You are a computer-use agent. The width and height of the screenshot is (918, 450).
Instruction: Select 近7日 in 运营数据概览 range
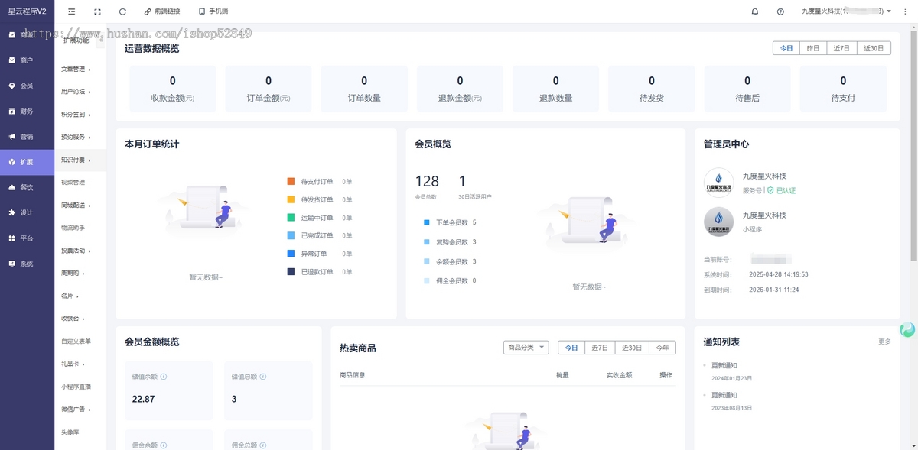[x=841, y=48]
